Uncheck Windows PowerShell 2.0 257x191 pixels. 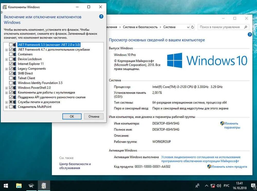click(11, 88)
